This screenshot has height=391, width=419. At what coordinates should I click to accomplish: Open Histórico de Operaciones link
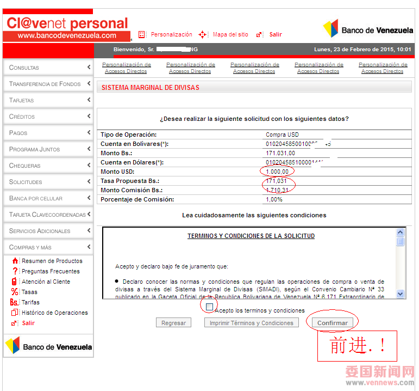pos(55,313)
